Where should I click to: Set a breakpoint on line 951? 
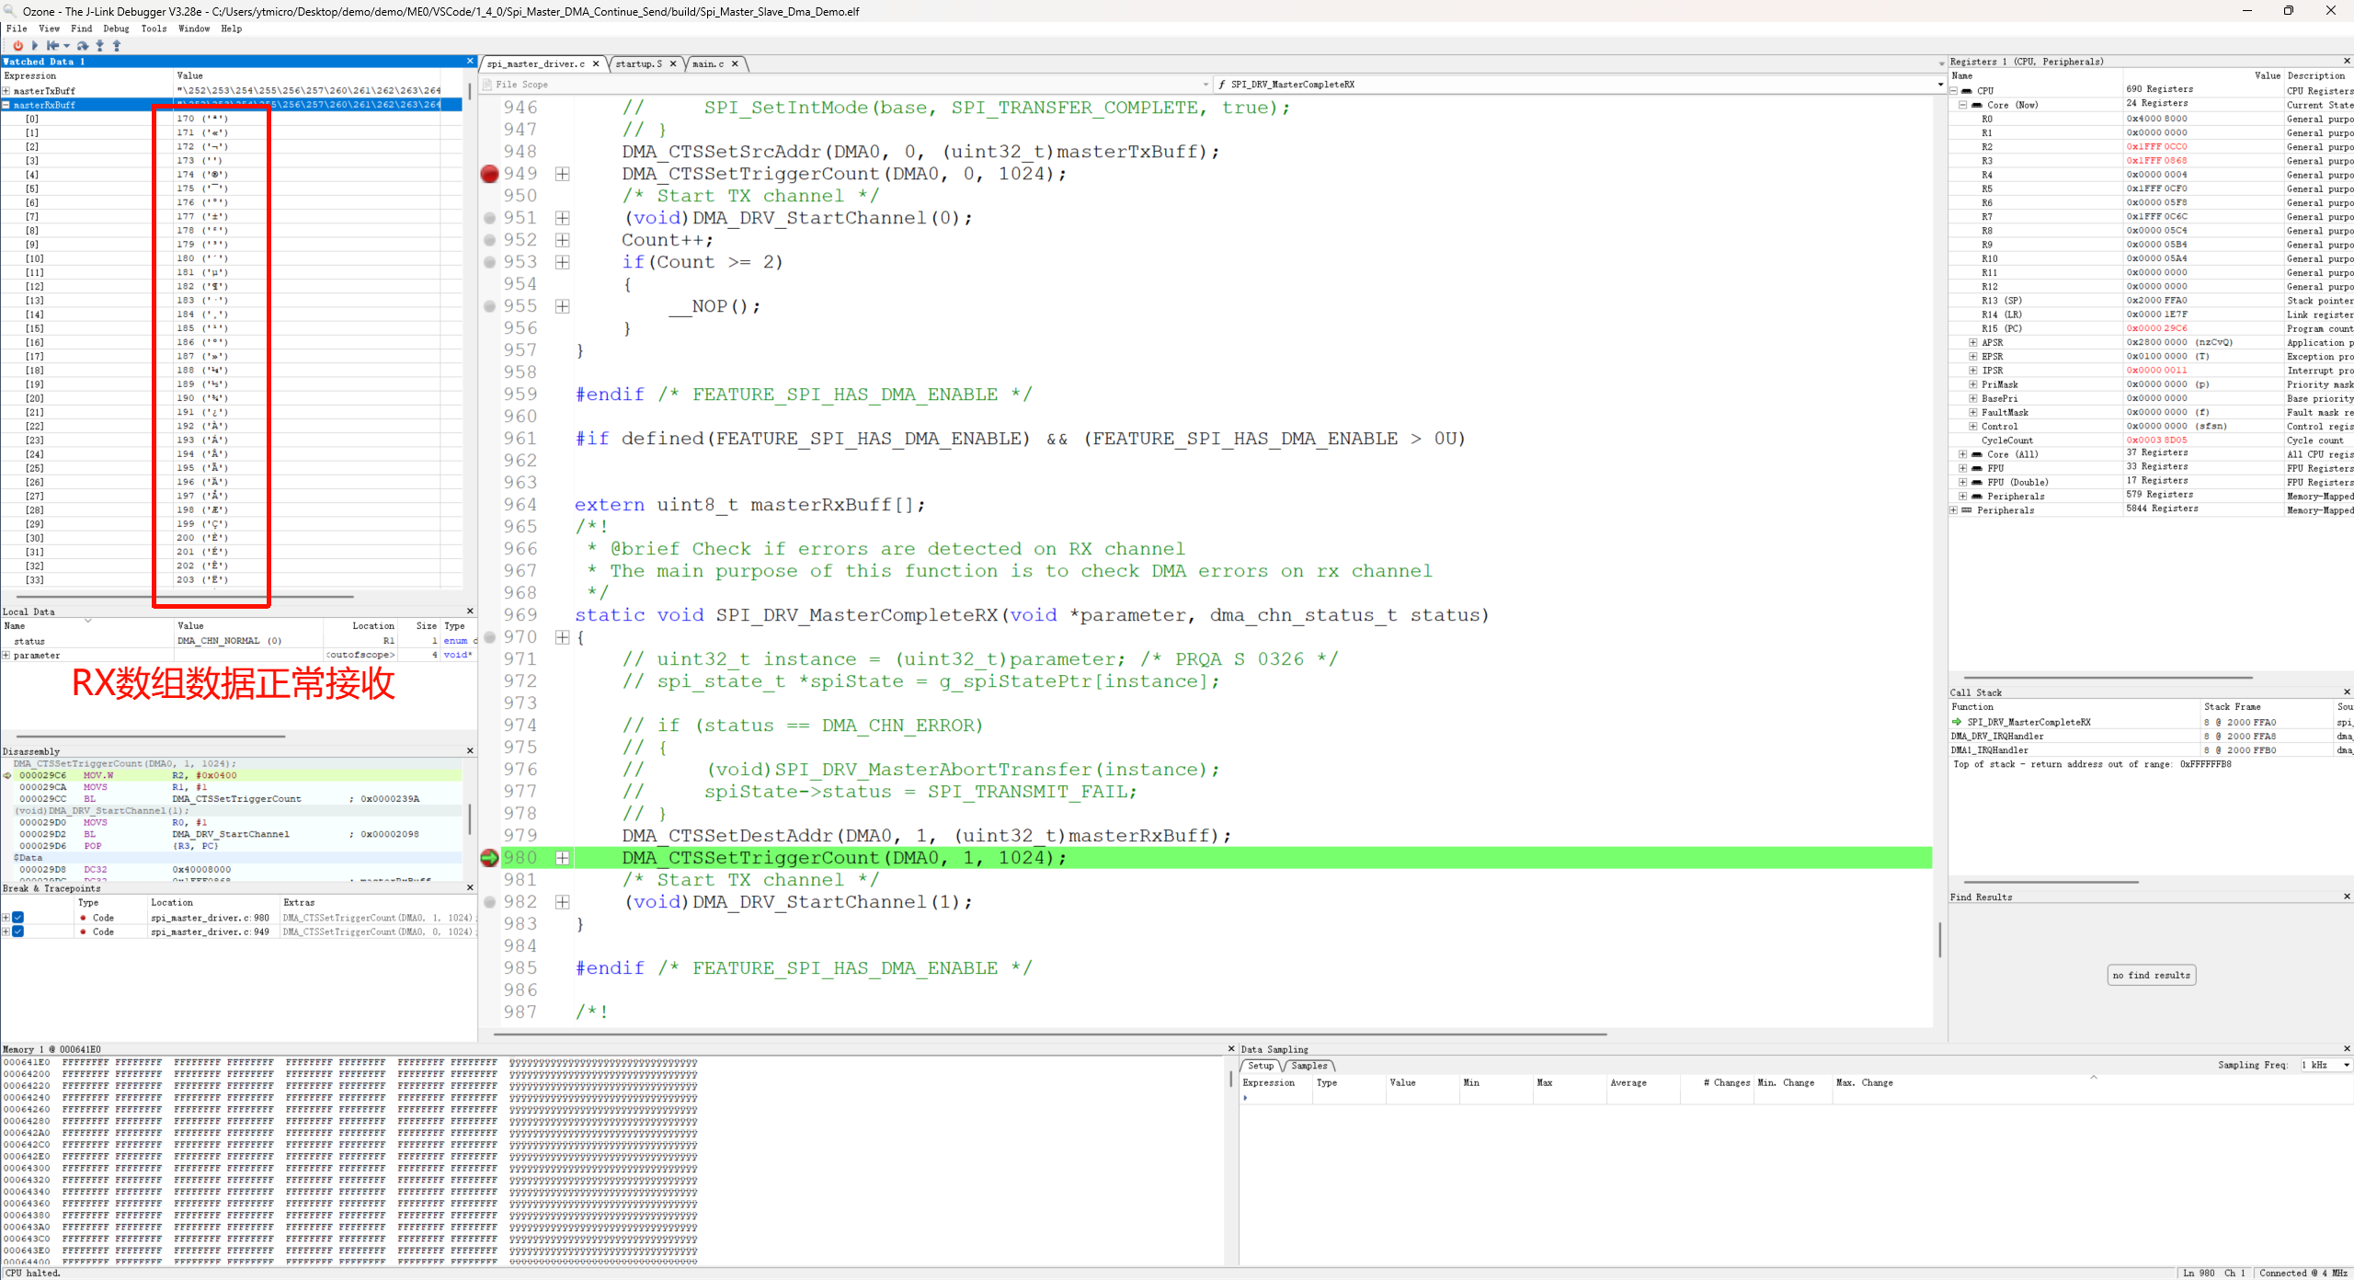pyautogui.click(x=490, y=218)
